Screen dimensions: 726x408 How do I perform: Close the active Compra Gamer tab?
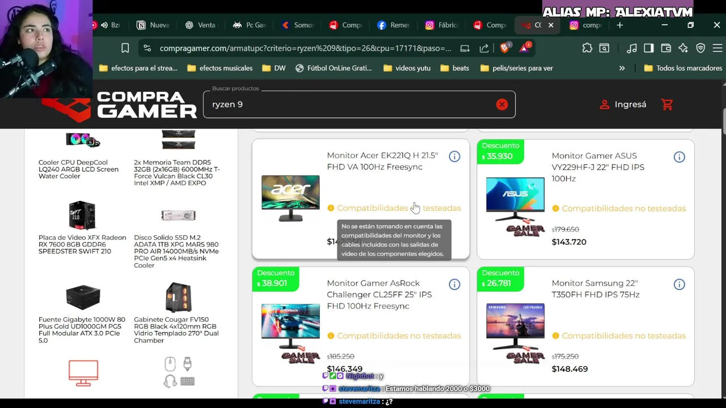(x=551, y=25)
